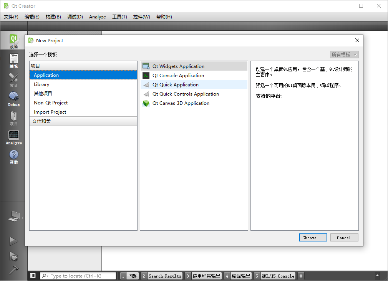
Task: Select the Application category
Action: point(83,75)
